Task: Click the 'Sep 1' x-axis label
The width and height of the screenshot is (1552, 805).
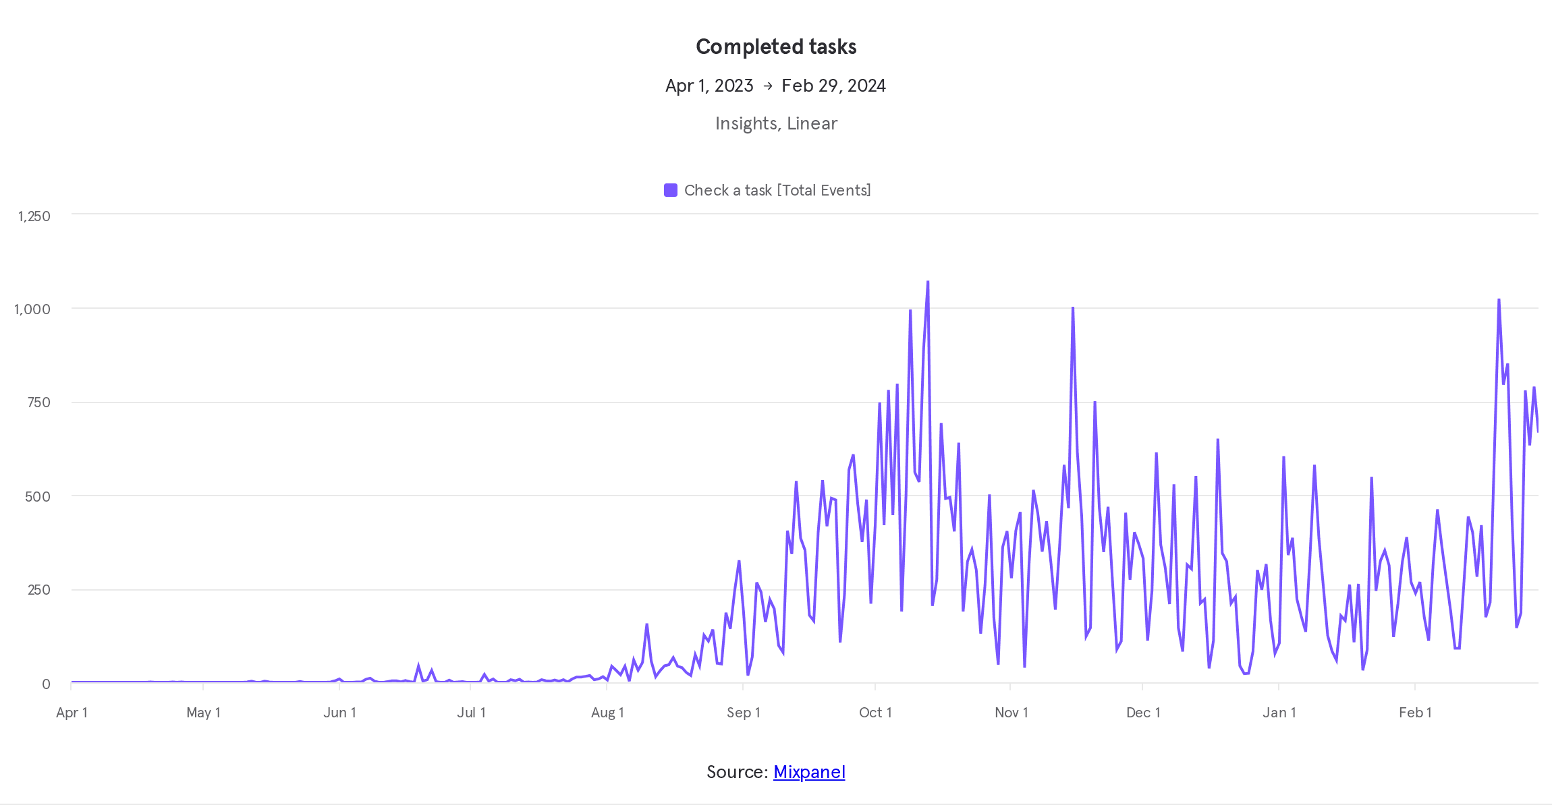Action: tap(743, 713)
